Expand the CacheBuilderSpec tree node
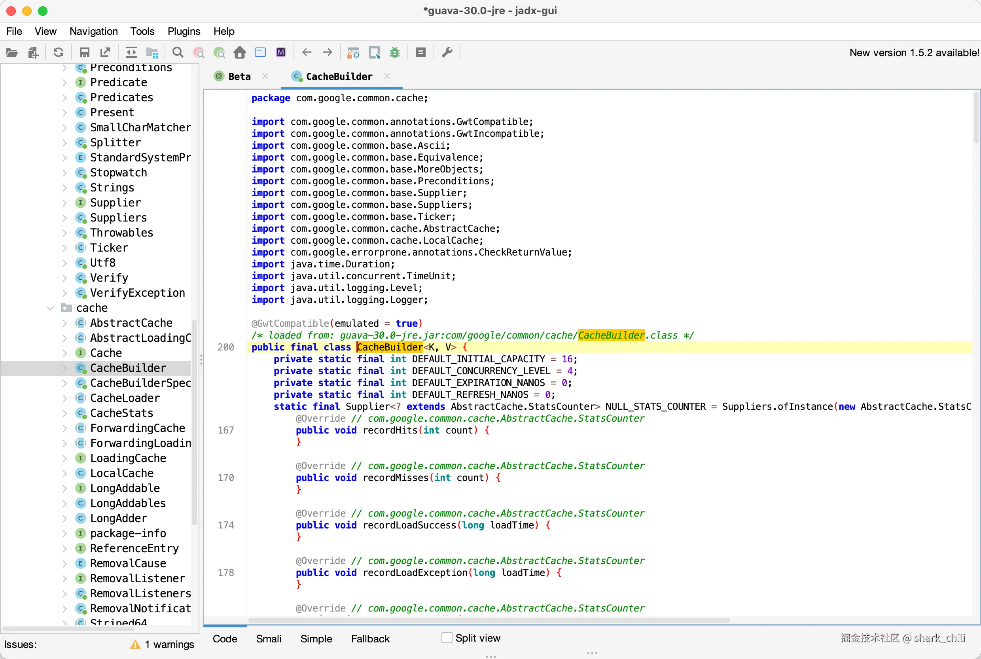 64,383
